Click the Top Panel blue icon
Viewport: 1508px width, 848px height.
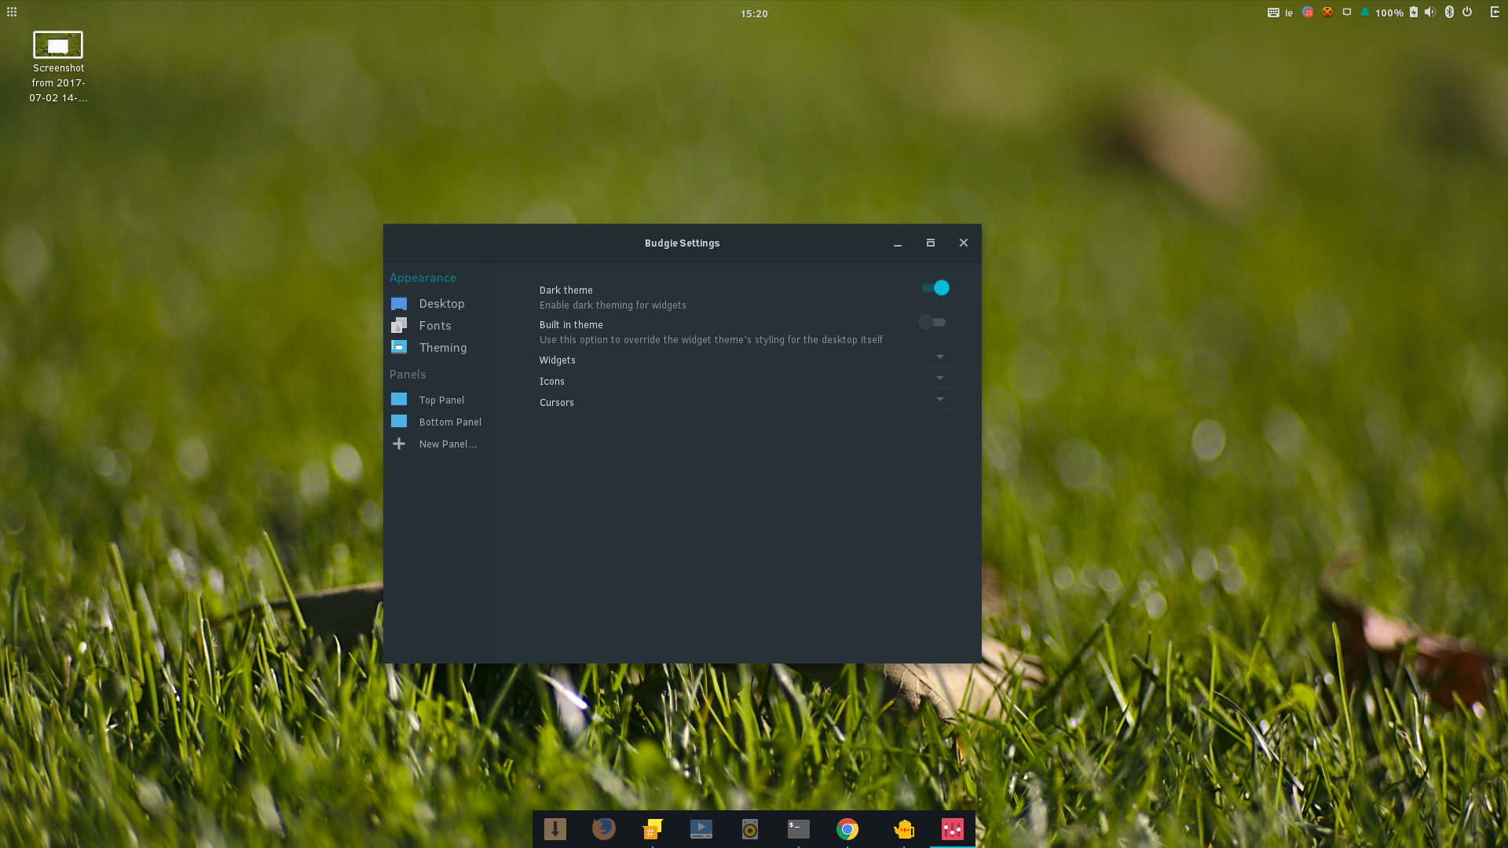pyautogui.click(x=399, y=399)
